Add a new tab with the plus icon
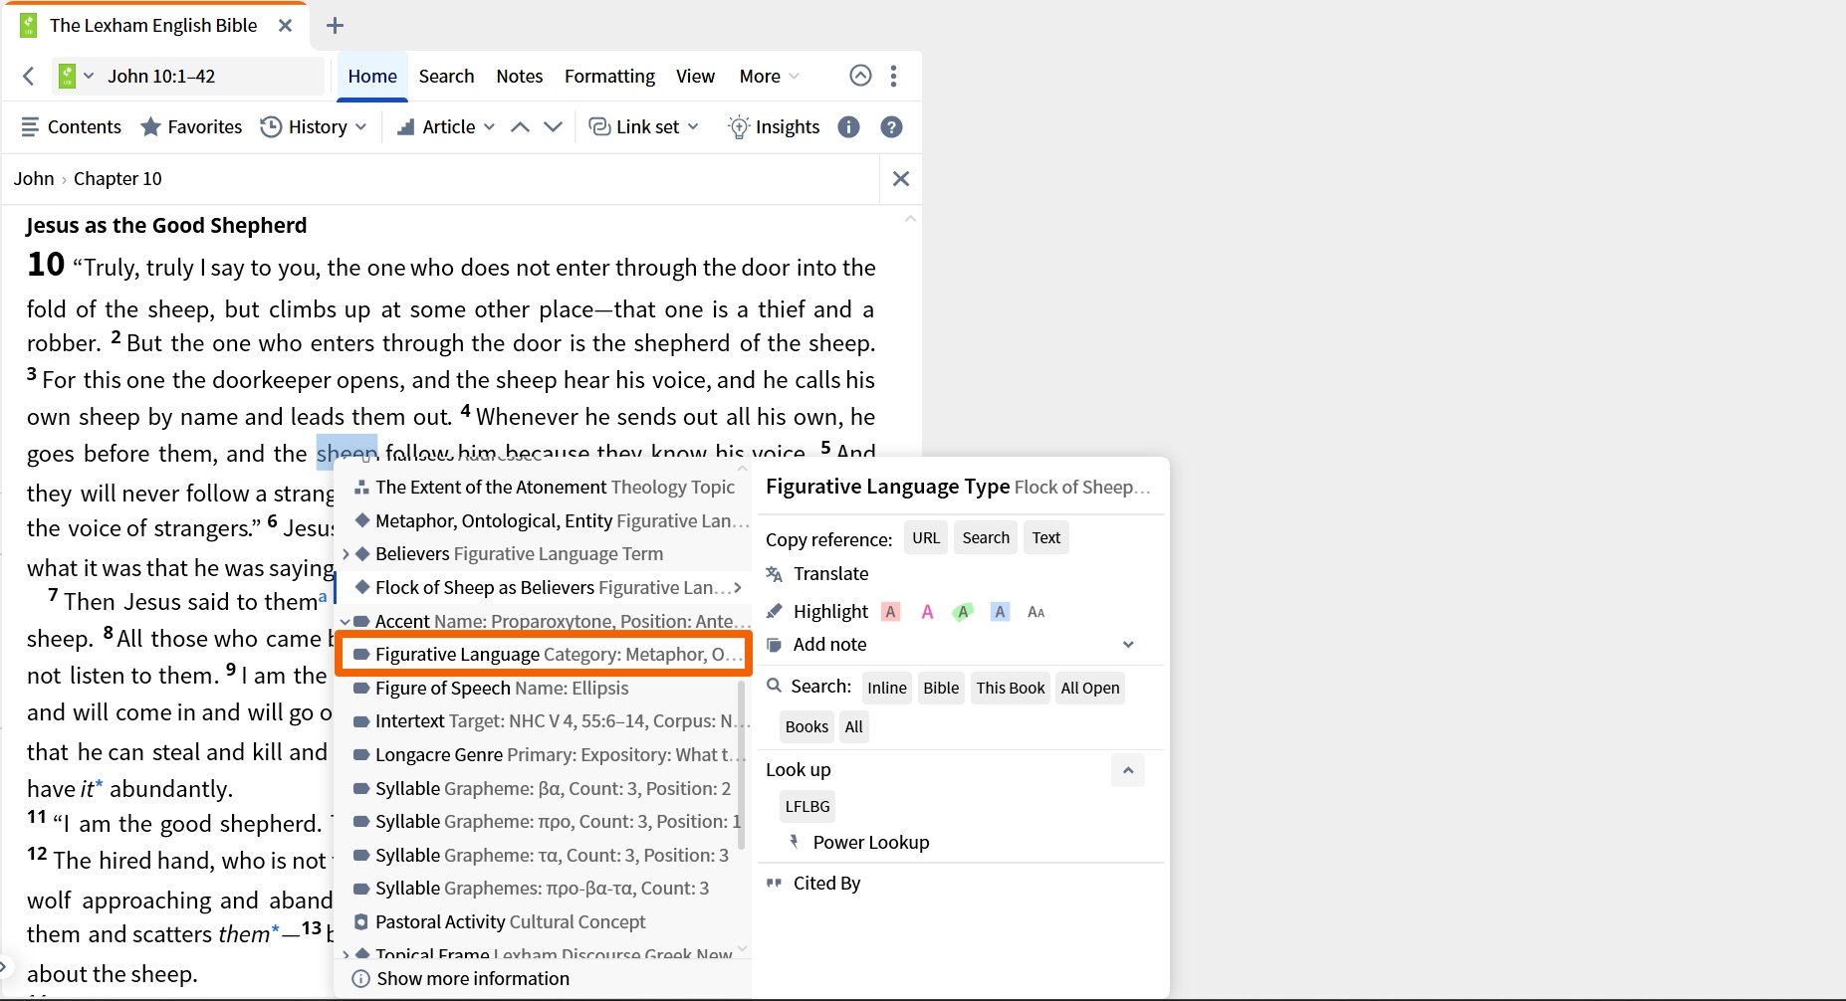Viewport: 1846px width, 1001px height. click(335, 25)
